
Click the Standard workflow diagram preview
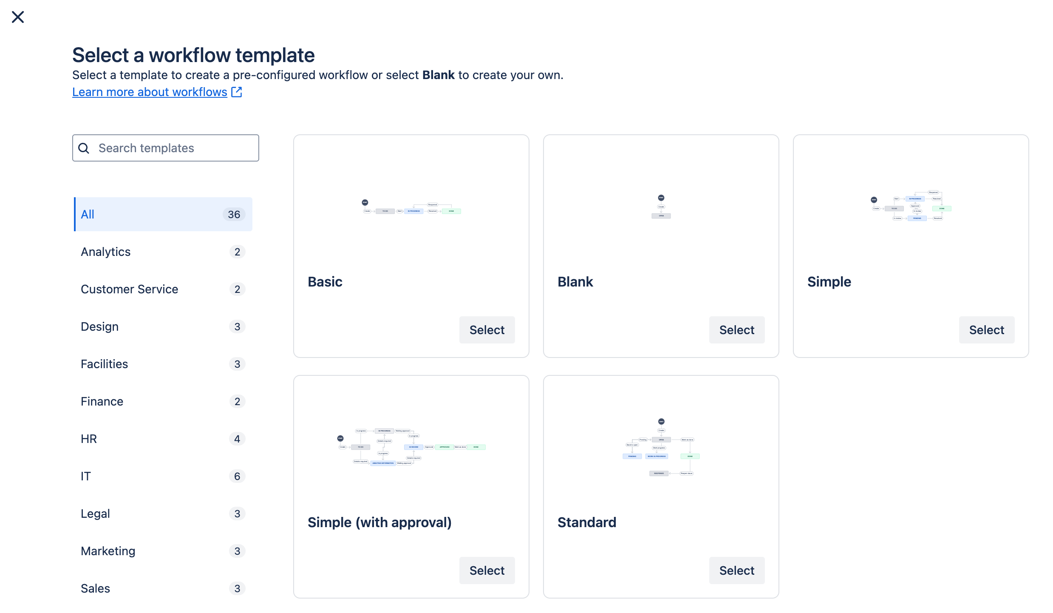click(661, 447)
